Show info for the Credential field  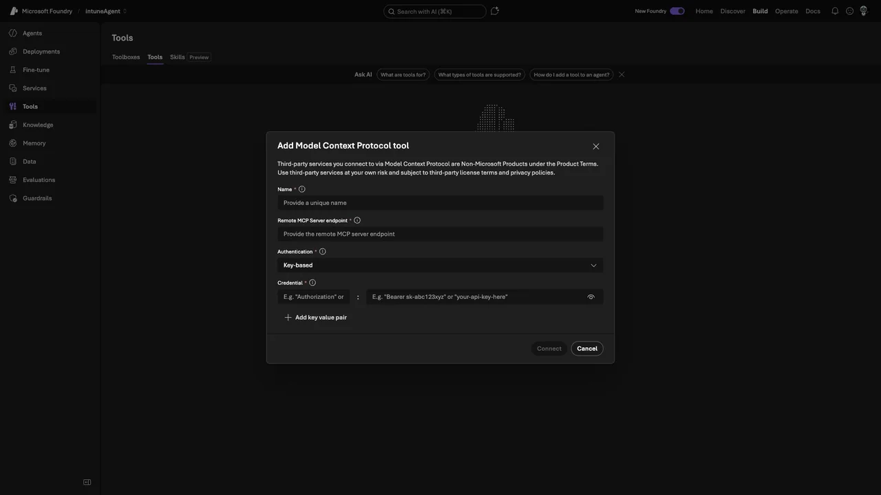tap(312, 283)
